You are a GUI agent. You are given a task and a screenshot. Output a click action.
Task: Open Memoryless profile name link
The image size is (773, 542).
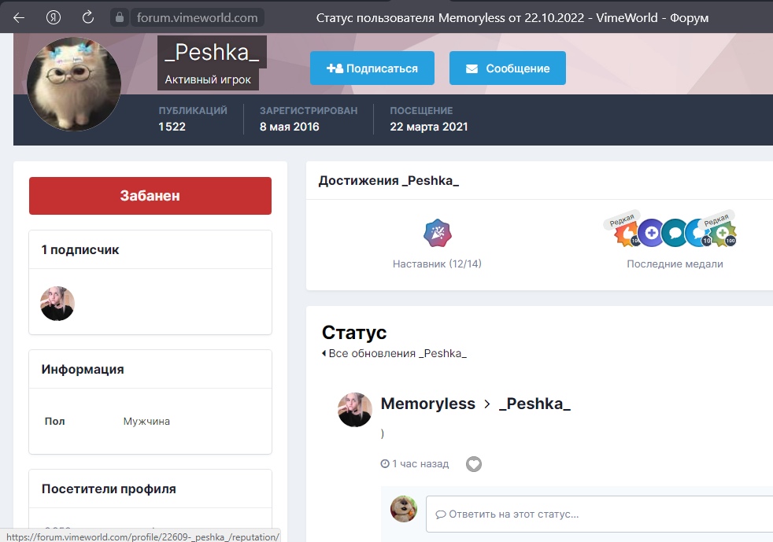coord(427,404)
